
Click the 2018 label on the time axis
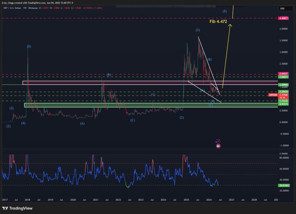click(x=27, y=200)
